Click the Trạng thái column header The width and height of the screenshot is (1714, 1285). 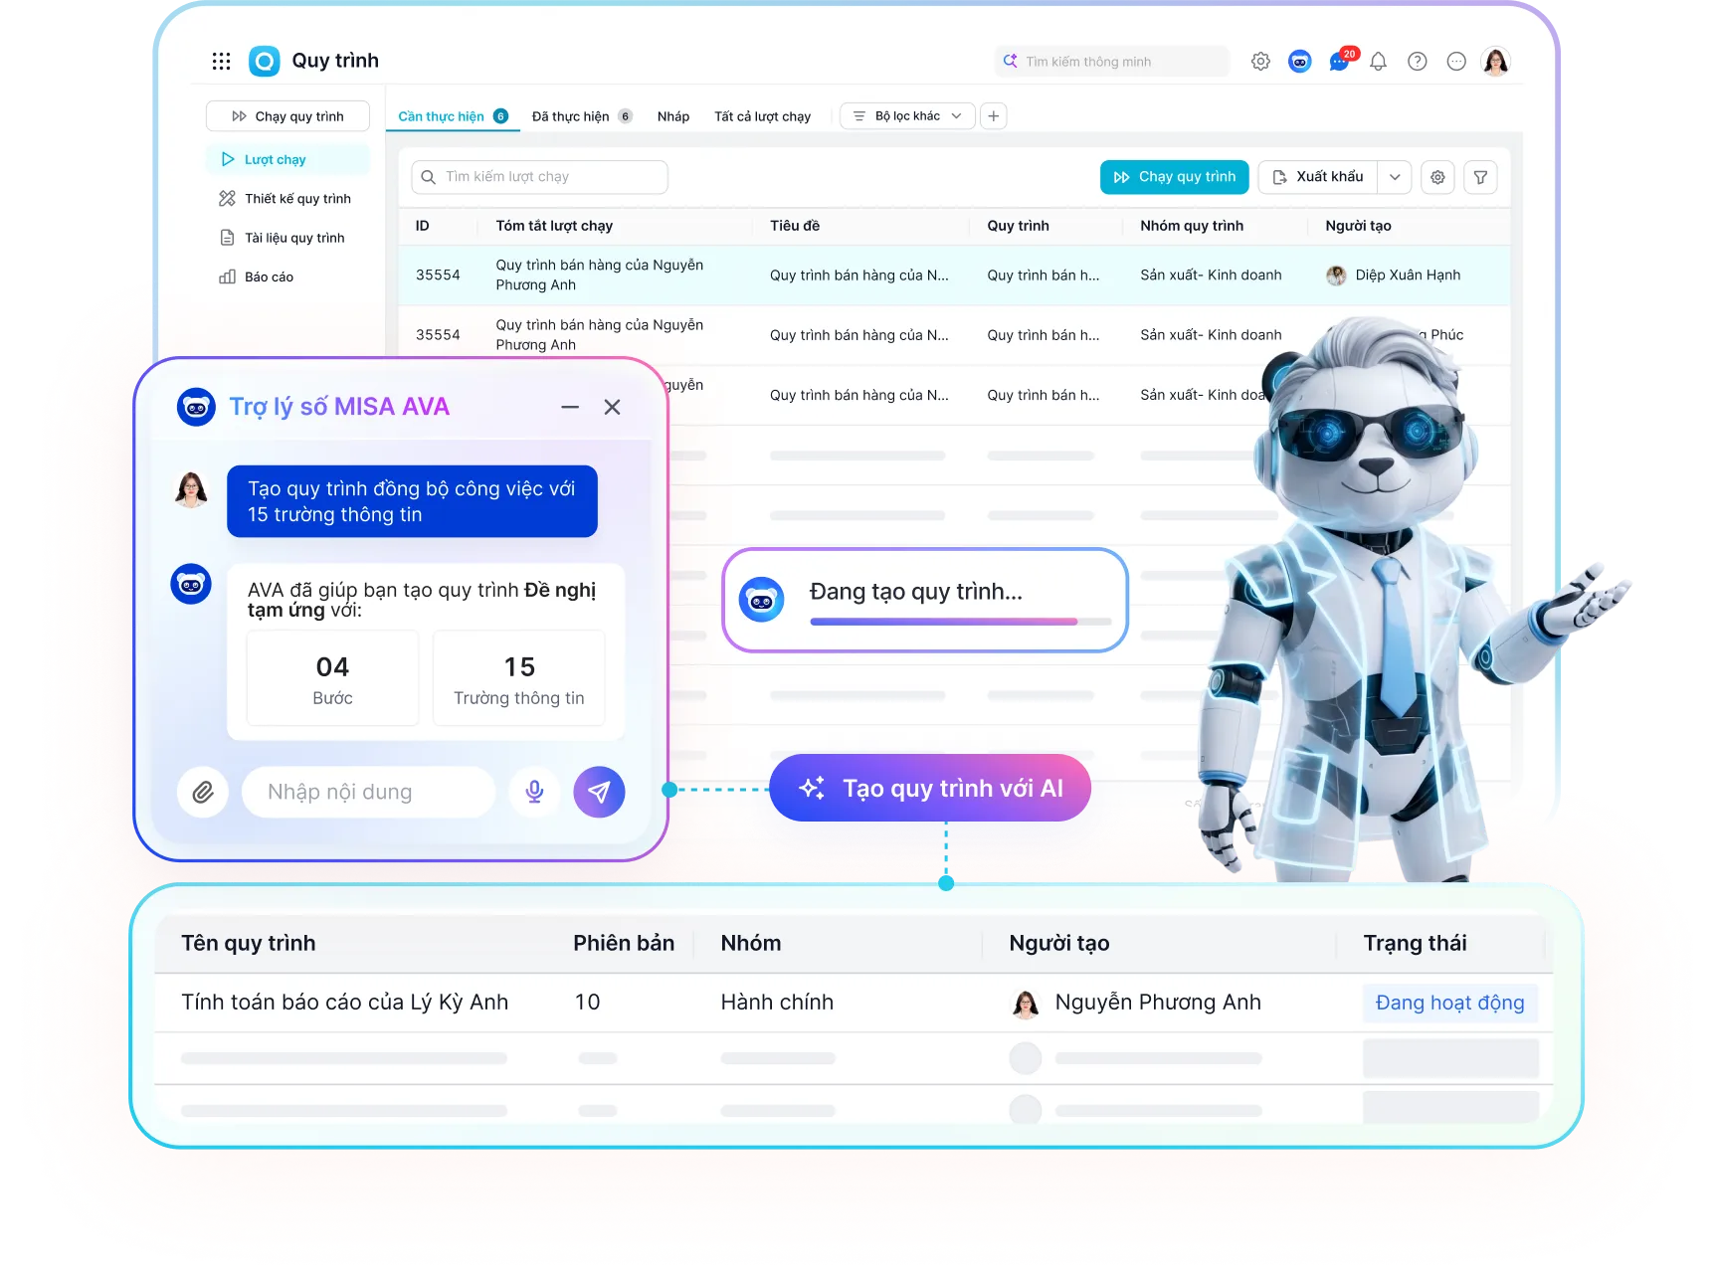(1415, 943)
